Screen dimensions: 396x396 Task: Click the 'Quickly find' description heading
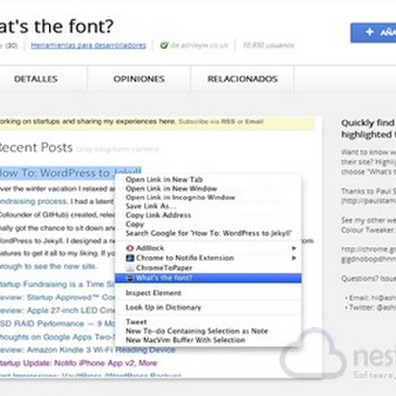click(x=368, y=129)
